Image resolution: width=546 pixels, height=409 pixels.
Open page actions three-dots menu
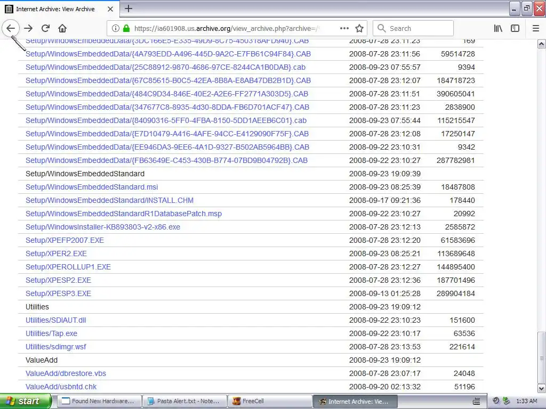[x=344, y=28]
